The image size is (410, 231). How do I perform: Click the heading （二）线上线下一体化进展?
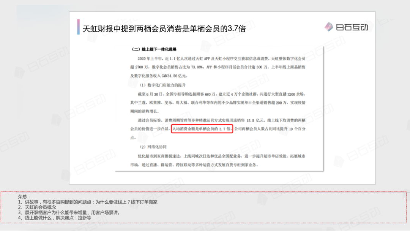(x=154, y=50)
